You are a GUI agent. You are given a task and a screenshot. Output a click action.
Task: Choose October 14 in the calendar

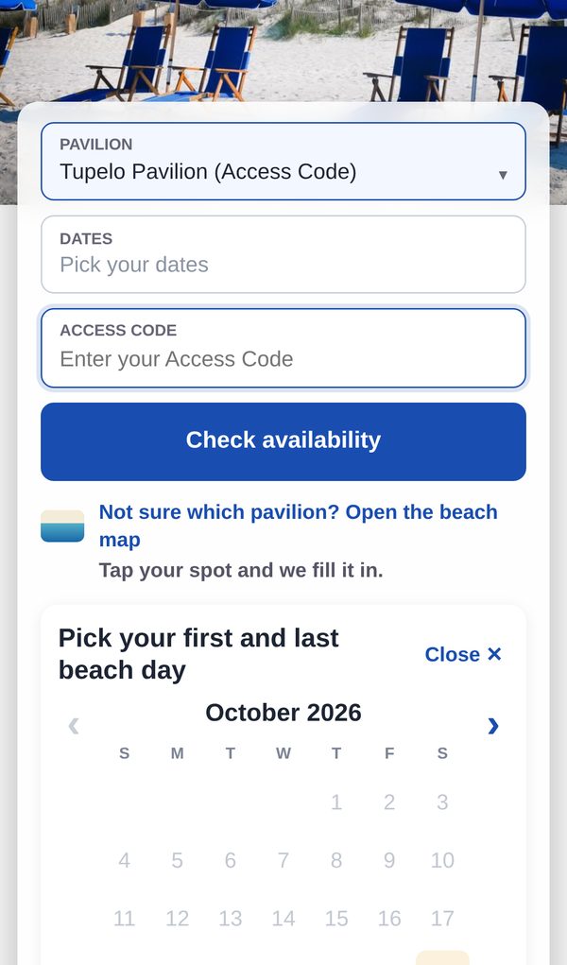coord(283,918)
